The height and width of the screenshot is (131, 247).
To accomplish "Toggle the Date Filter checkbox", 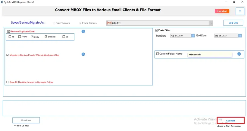I will (x=156, y=30).
